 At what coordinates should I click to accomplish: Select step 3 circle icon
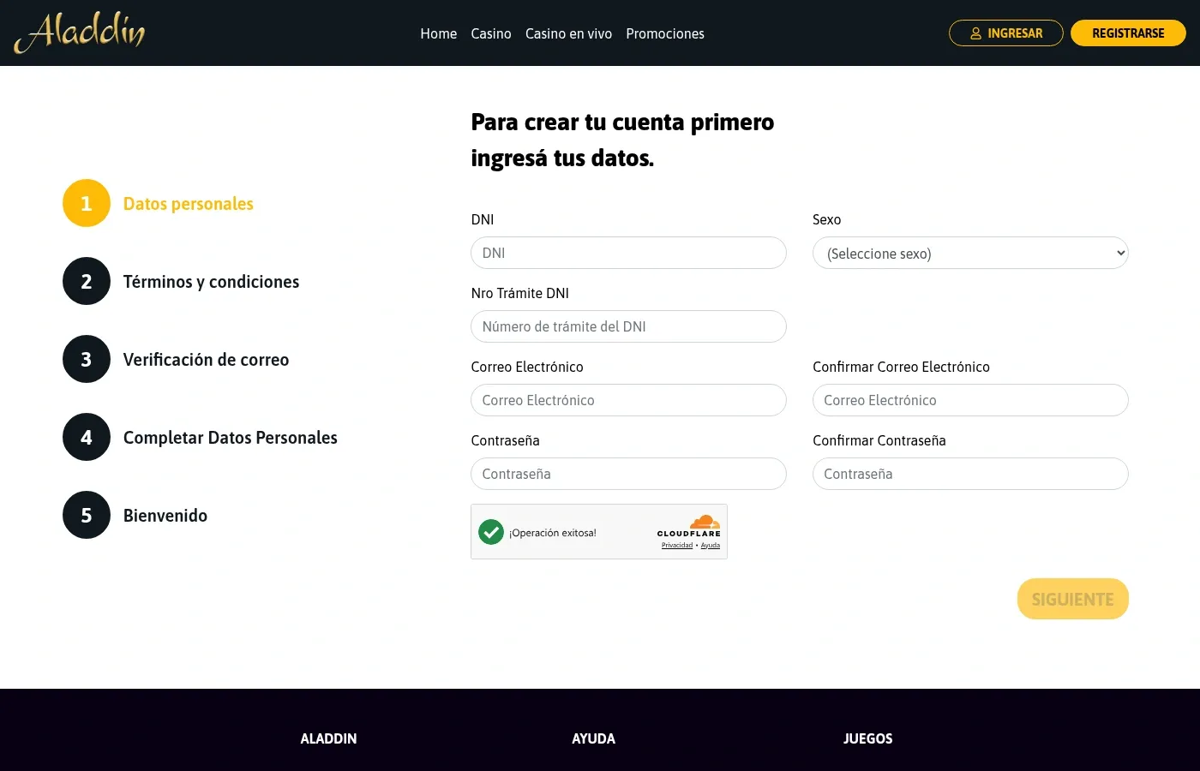pos(87,359)
